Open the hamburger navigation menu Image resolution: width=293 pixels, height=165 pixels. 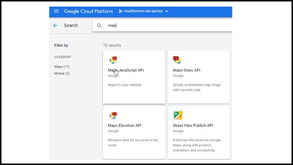(56, 11)
